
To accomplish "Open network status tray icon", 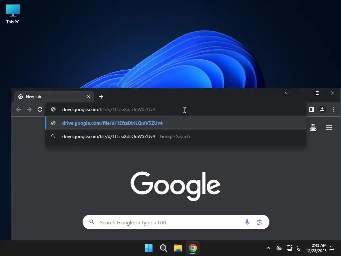I will coord(289,248).
